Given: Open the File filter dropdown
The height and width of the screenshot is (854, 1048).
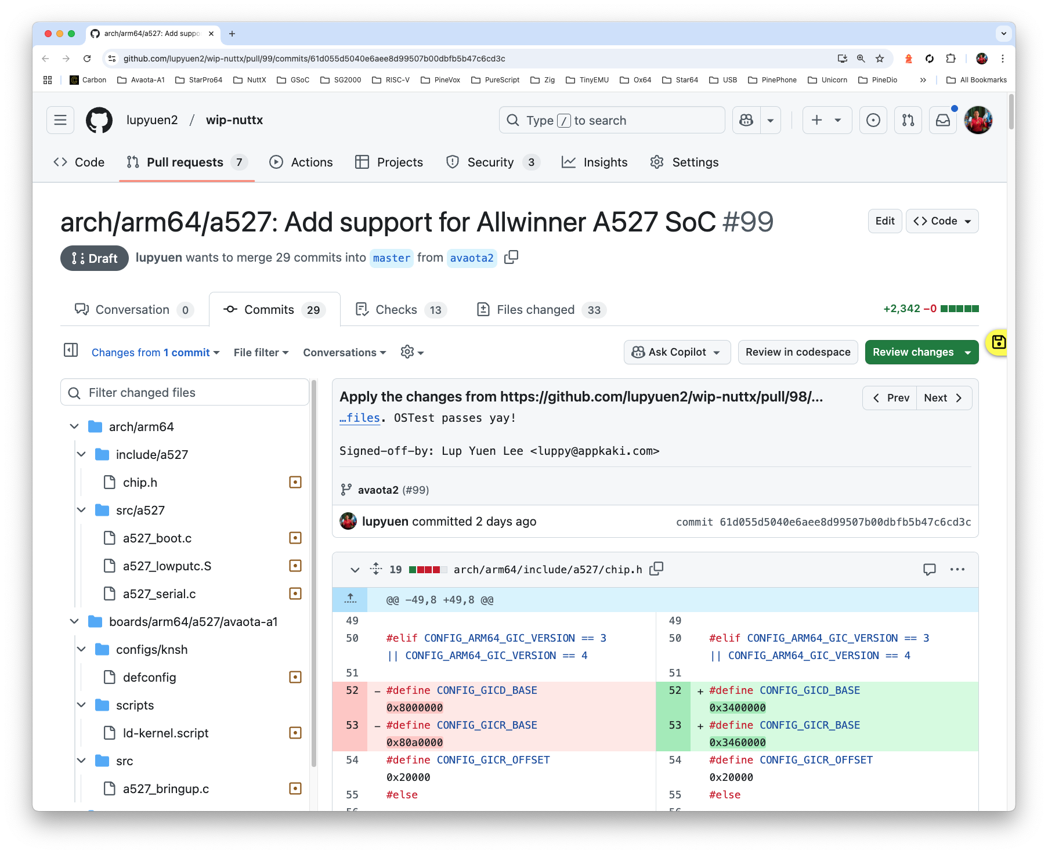Looking at the screenshot, I should (260, 352).
